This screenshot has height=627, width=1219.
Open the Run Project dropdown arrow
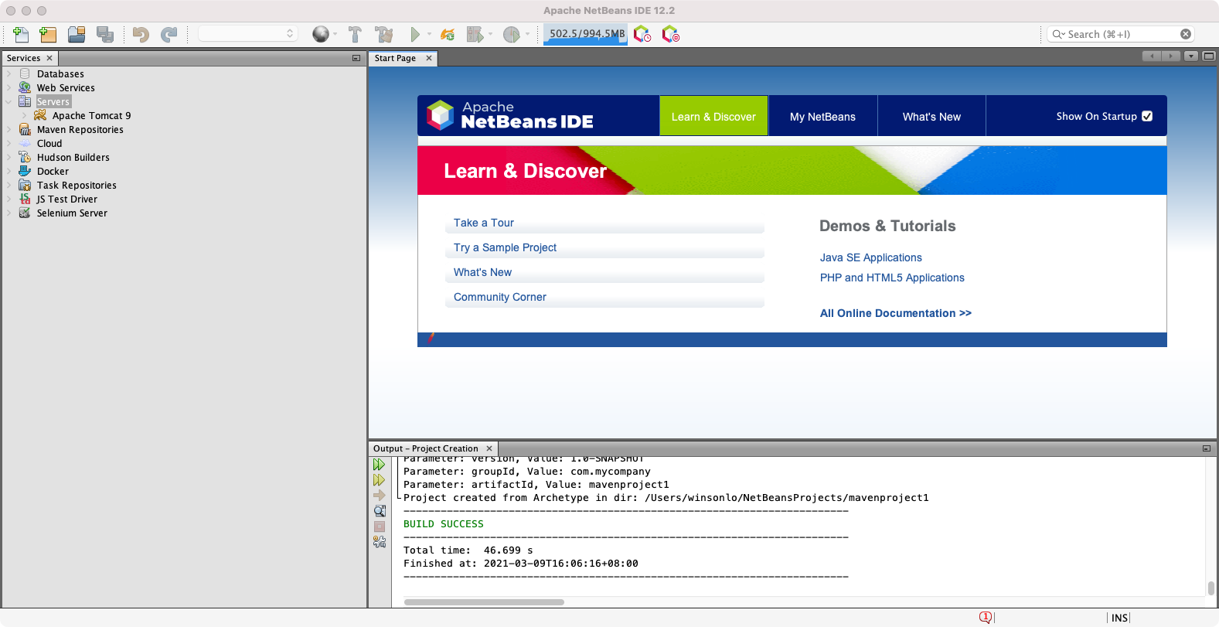click(x=430, y=34)
